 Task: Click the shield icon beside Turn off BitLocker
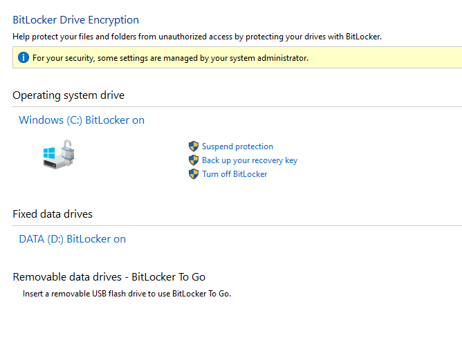[194, 173]
